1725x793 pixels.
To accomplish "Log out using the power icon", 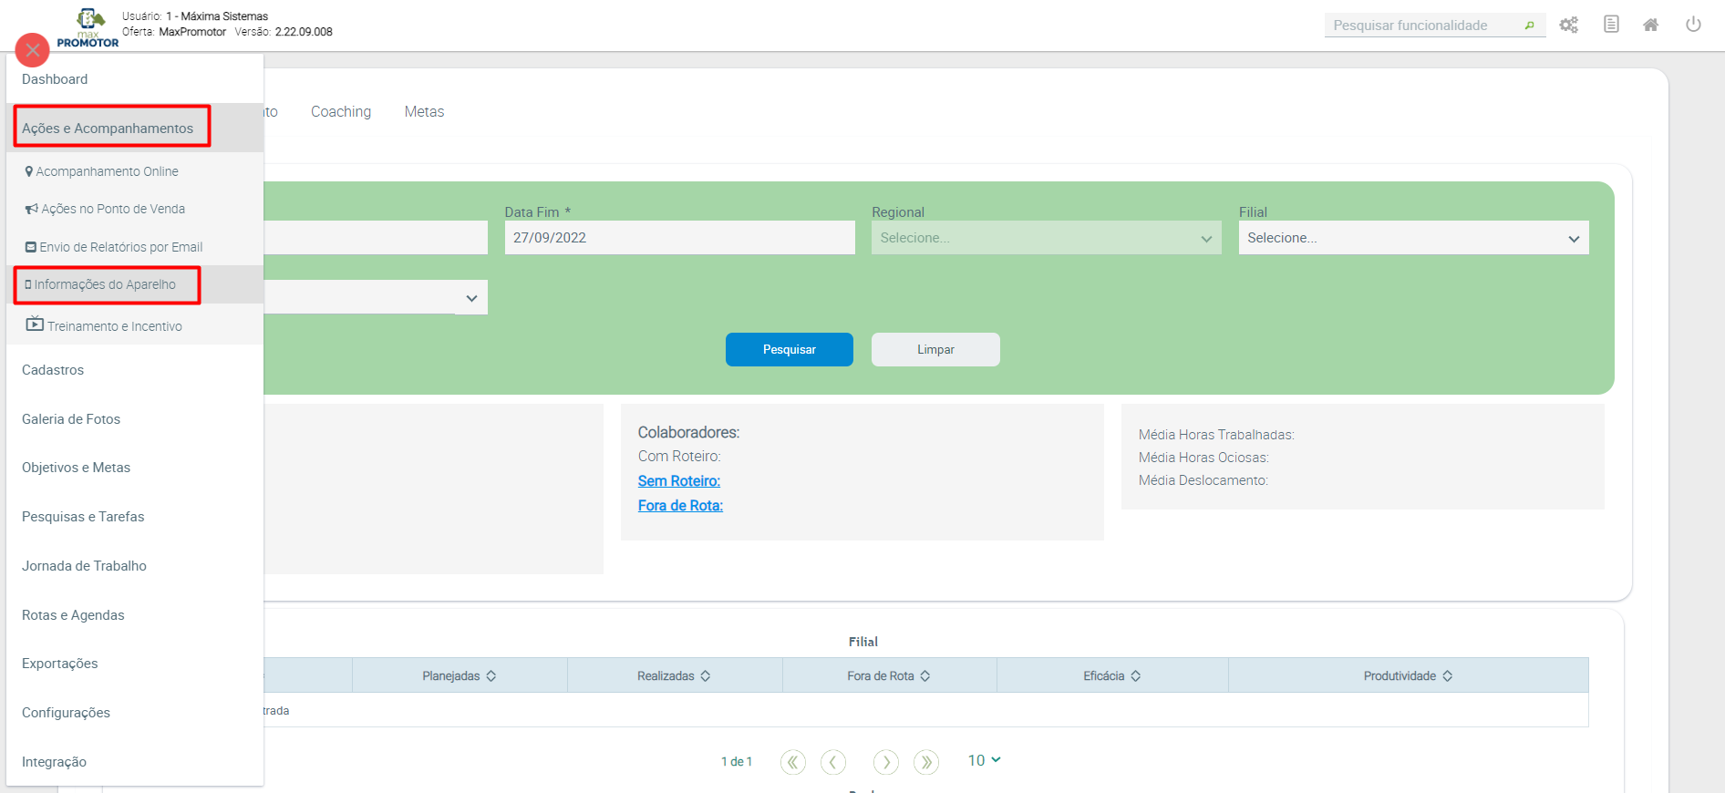I will pyautogui.click(x=1693, y=25).
